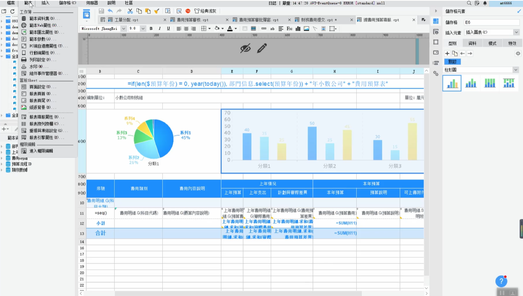Switch to the 特效 tab in chart panel
Viewport: 523px width, 296px height.
point(512,43)
